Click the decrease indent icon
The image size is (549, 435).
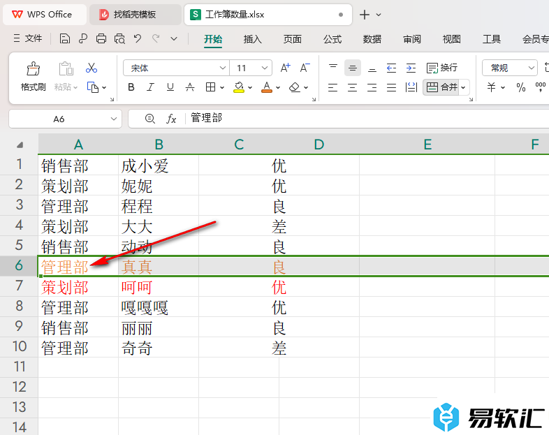(391, 68)
